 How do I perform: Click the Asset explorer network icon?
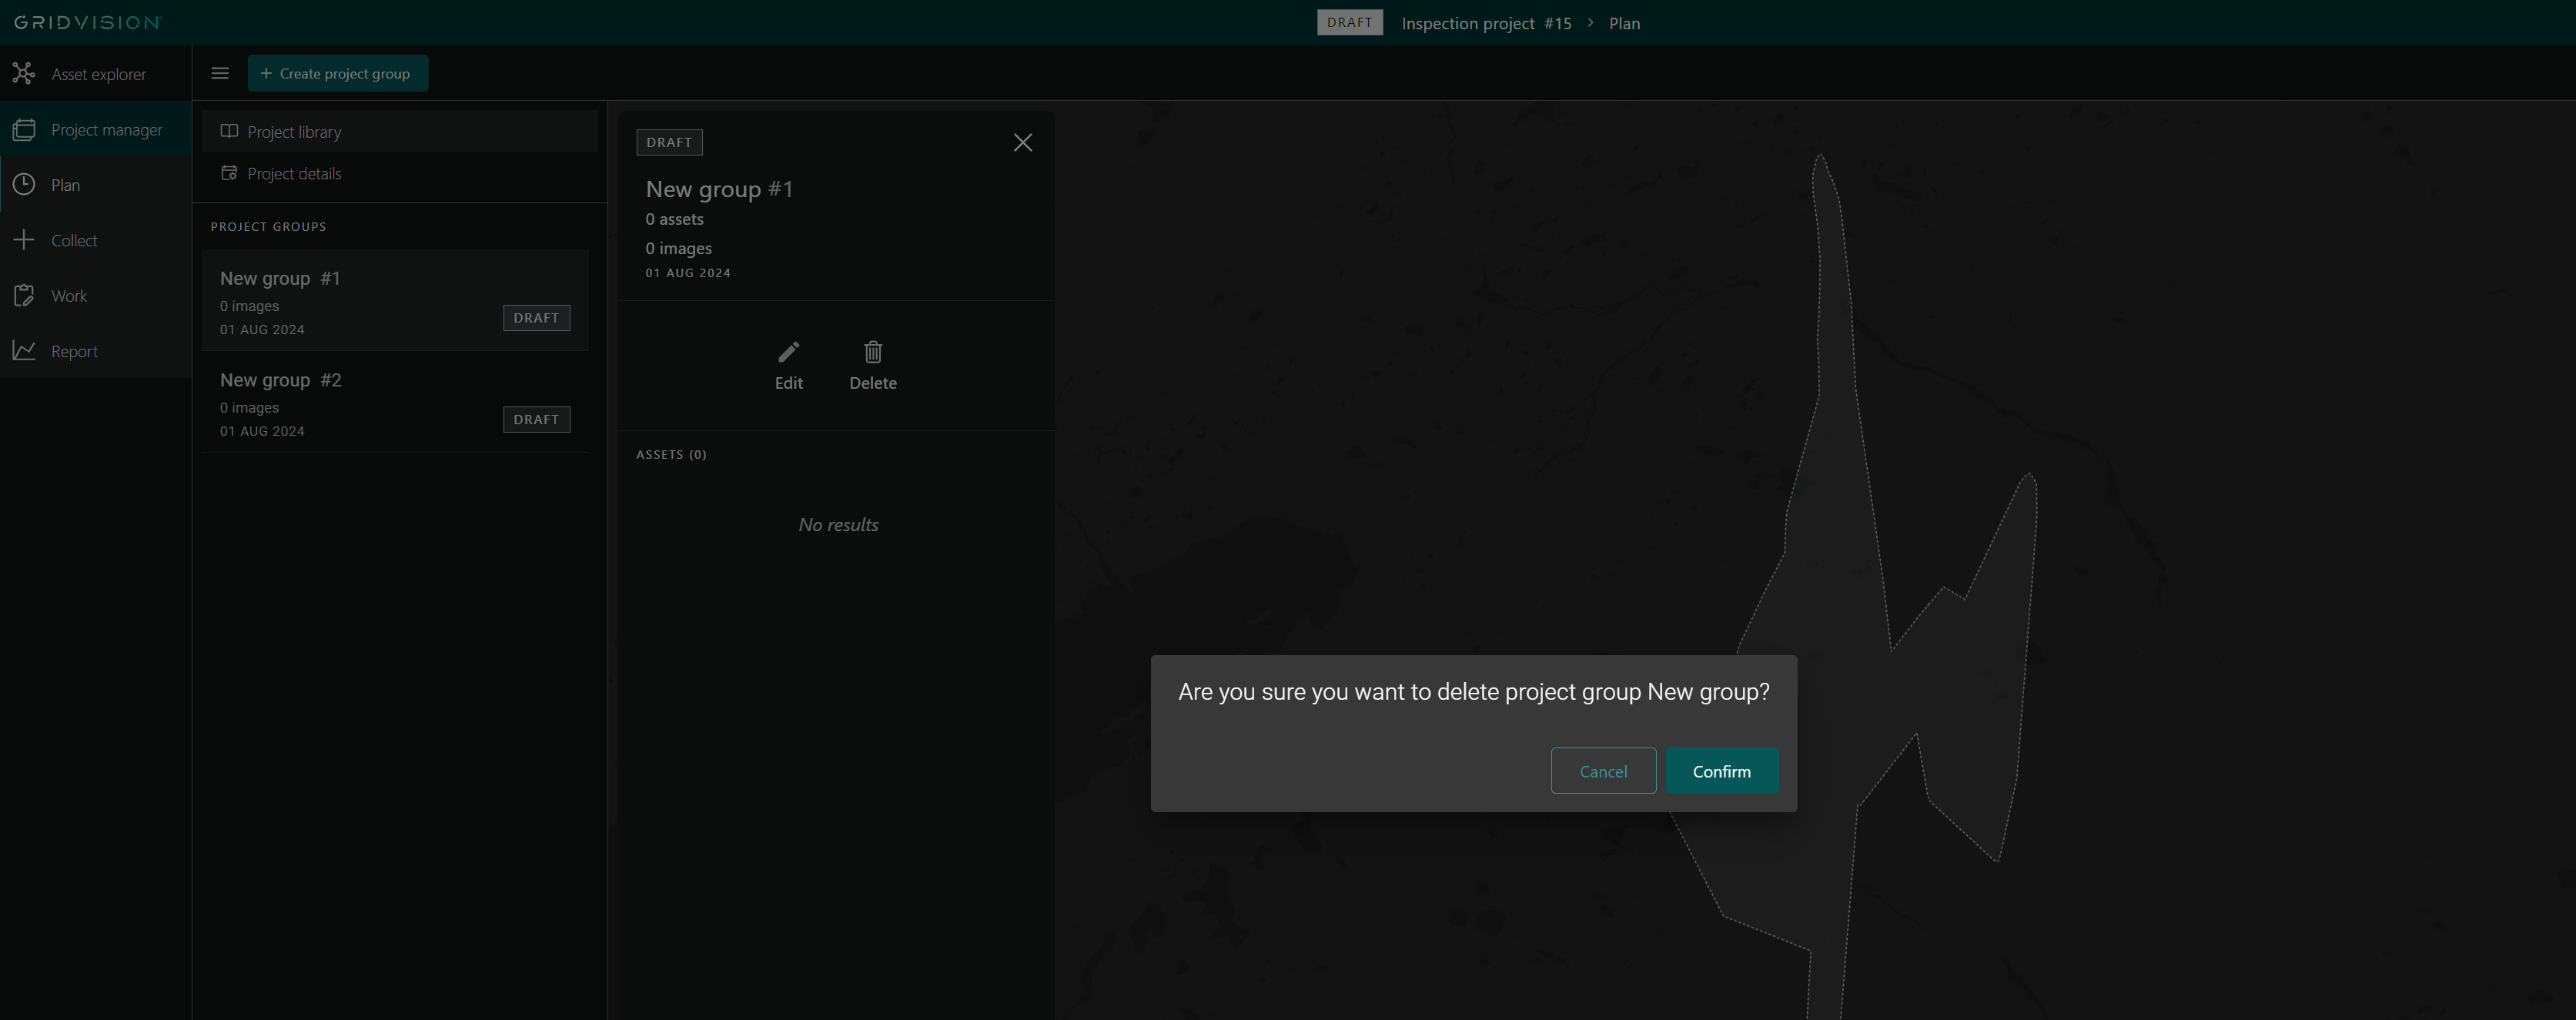[24, 74]
